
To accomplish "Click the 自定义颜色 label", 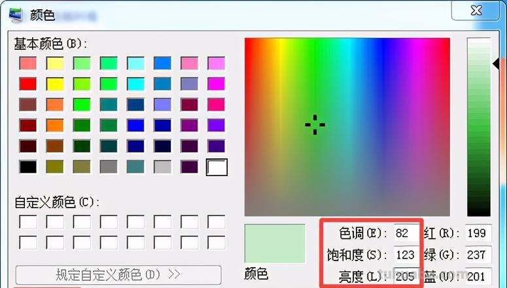I will tap(57, 202).
